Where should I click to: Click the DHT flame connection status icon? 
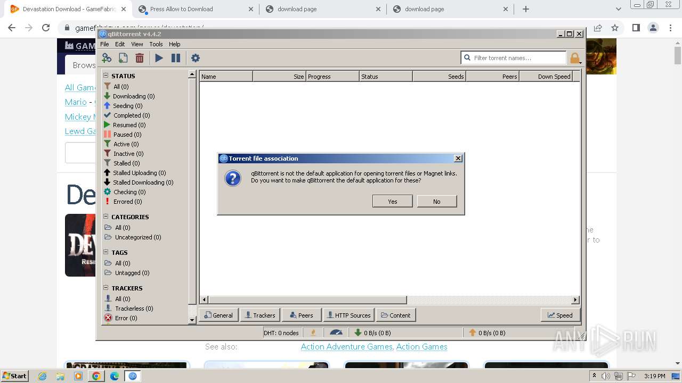pyautogui.click(x=313, y=332)
